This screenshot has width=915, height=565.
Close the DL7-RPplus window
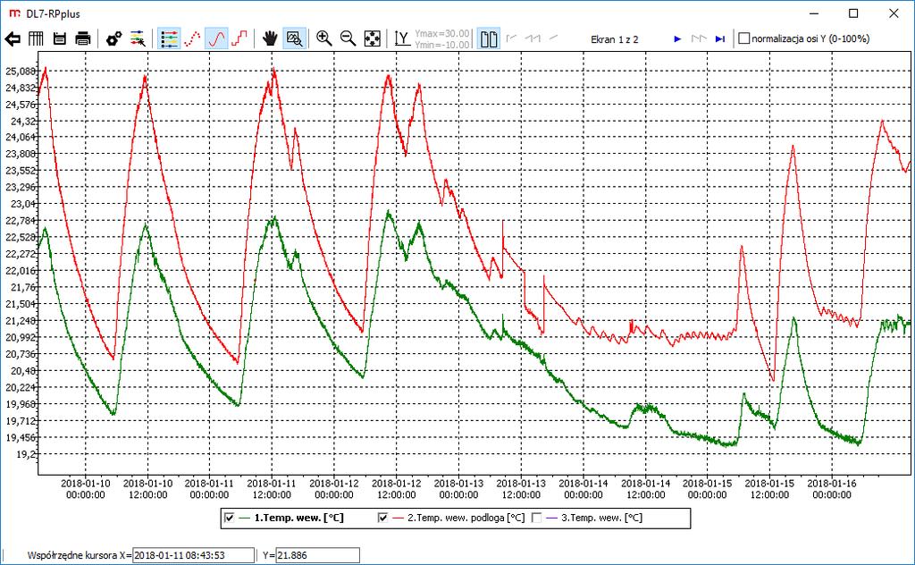coord(894,13)
